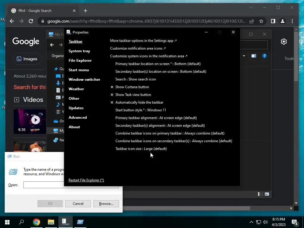Image resolution: width=304 pixels, height=228 pixels.
Task: Change the Taskbar icon size option
Action: point(141,149)
